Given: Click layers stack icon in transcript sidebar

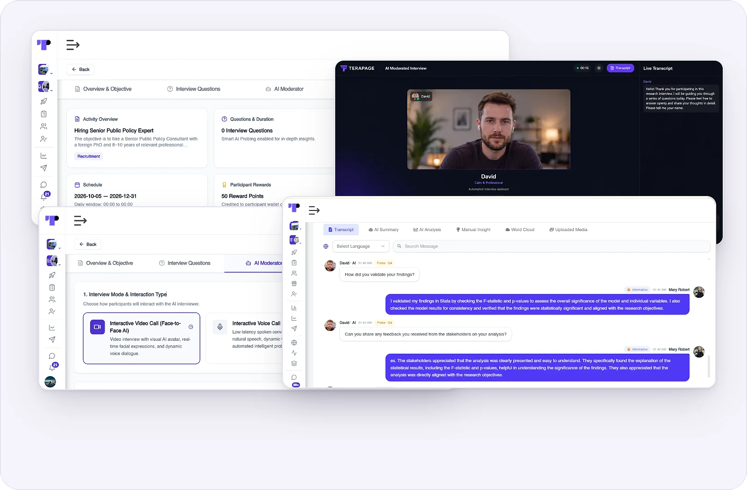Looking at the screenshot, I should 294,364.
